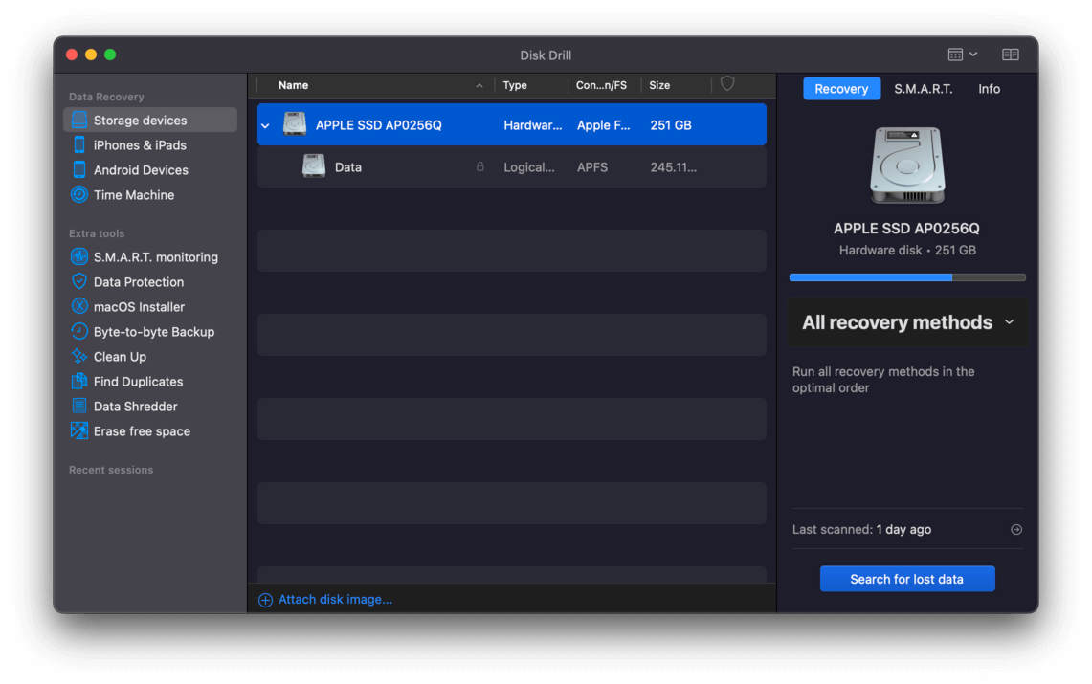
Task: Click Last scanned: 1 day ago text
Action: tap(861, 530)
